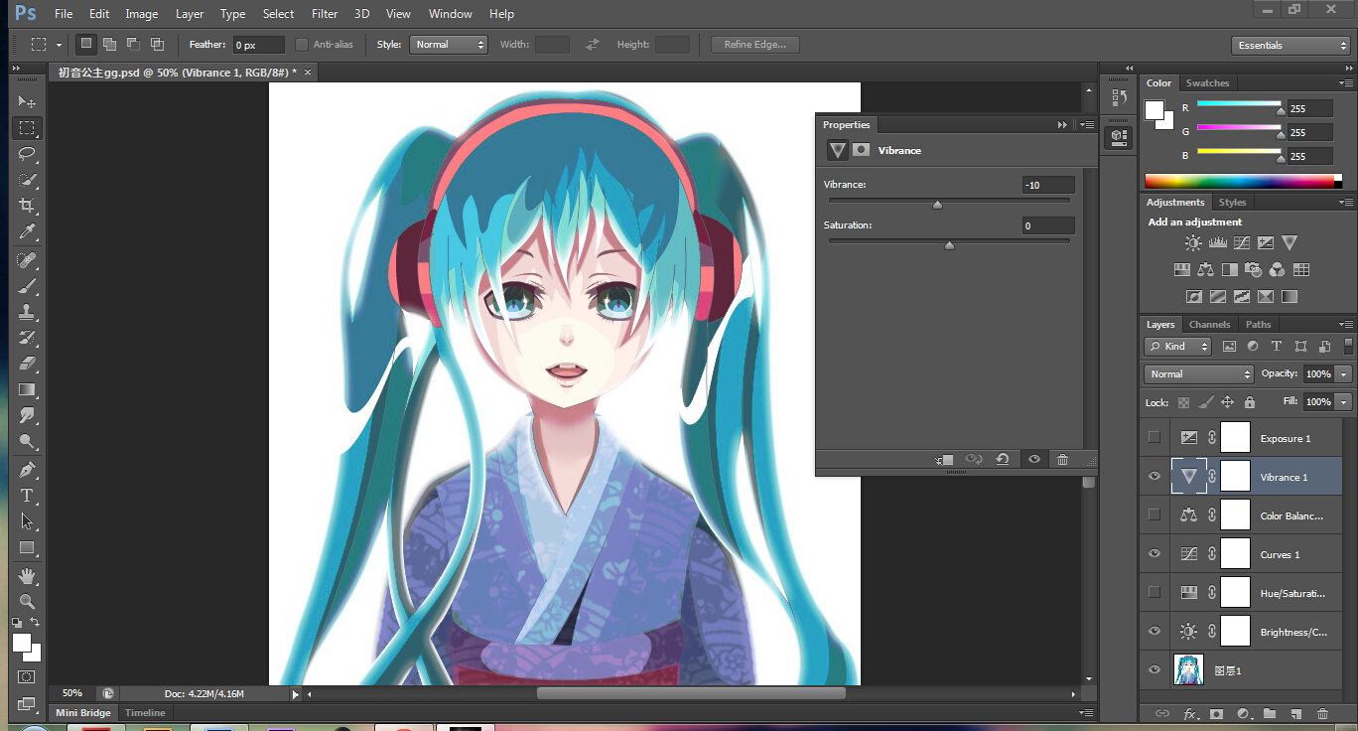Open the Filter menu
Image resolution: width=1358 pixels, height=731 pixels.
(325, 14)
